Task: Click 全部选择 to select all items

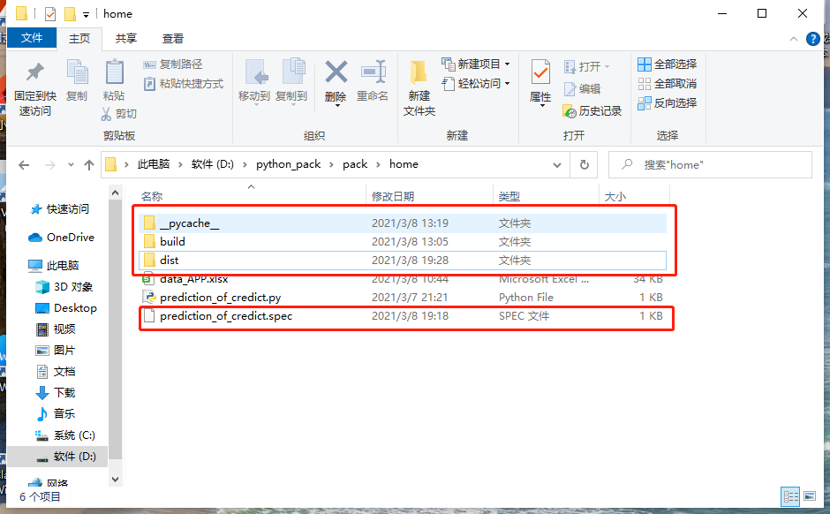Action: [666, 63]
